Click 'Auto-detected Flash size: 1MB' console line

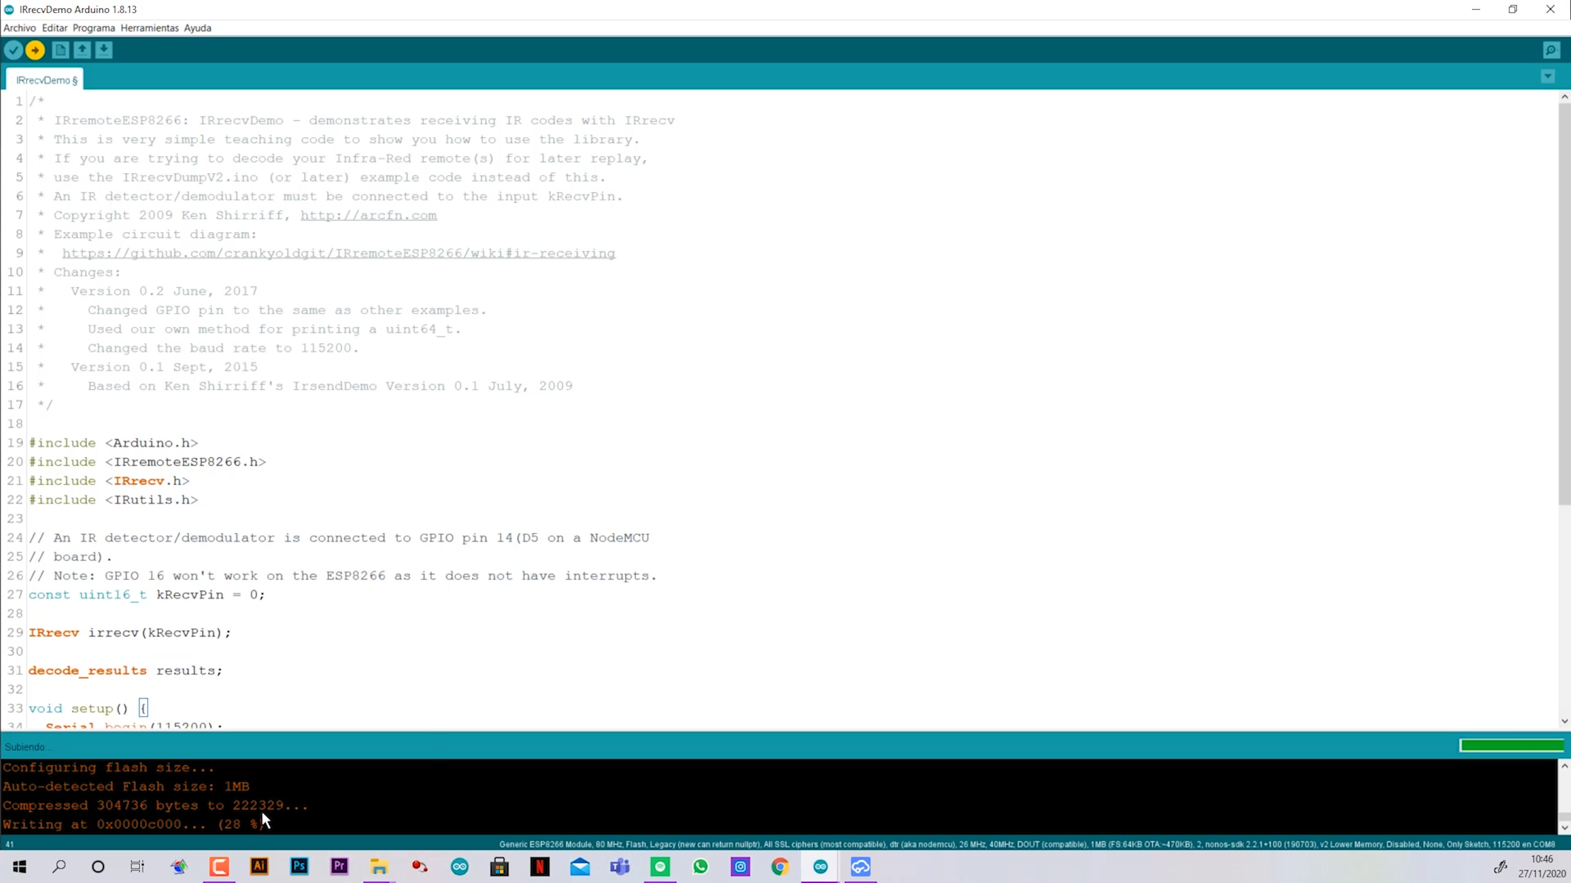[126, 787]
